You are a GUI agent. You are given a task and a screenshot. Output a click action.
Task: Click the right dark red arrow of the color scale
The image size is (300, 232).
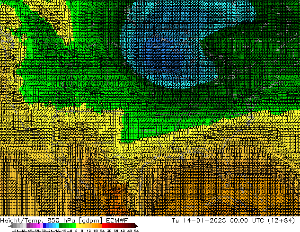tap(136, 226)
